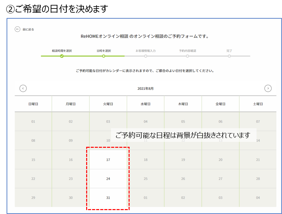
Task: Click the green checkmark step for 相談時間を選択
Action: point(62,56)
